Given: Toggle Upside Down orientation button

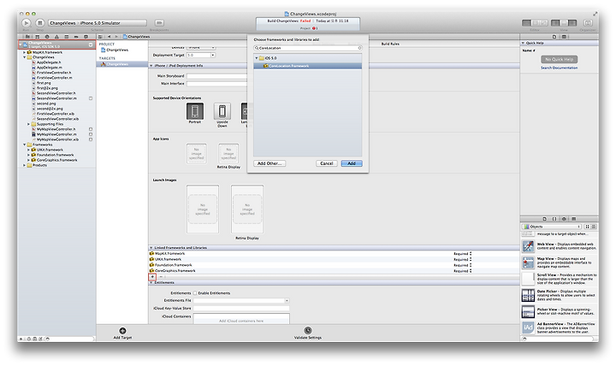Looking at the screenshot, I should tap(222, 111).
